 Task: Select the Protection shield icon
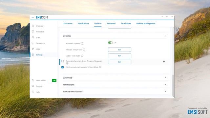[x=33, y=31]
